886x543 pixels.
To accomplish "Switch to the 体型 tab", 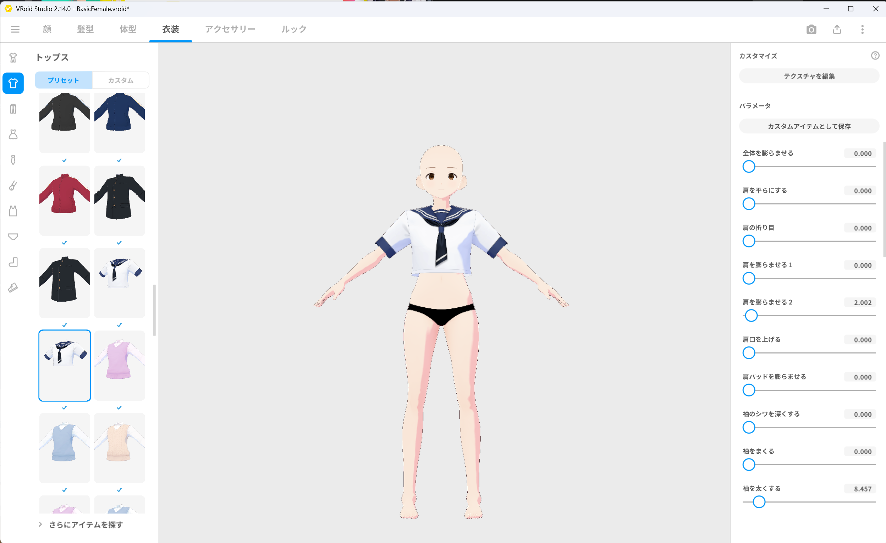I will [128, 29].
